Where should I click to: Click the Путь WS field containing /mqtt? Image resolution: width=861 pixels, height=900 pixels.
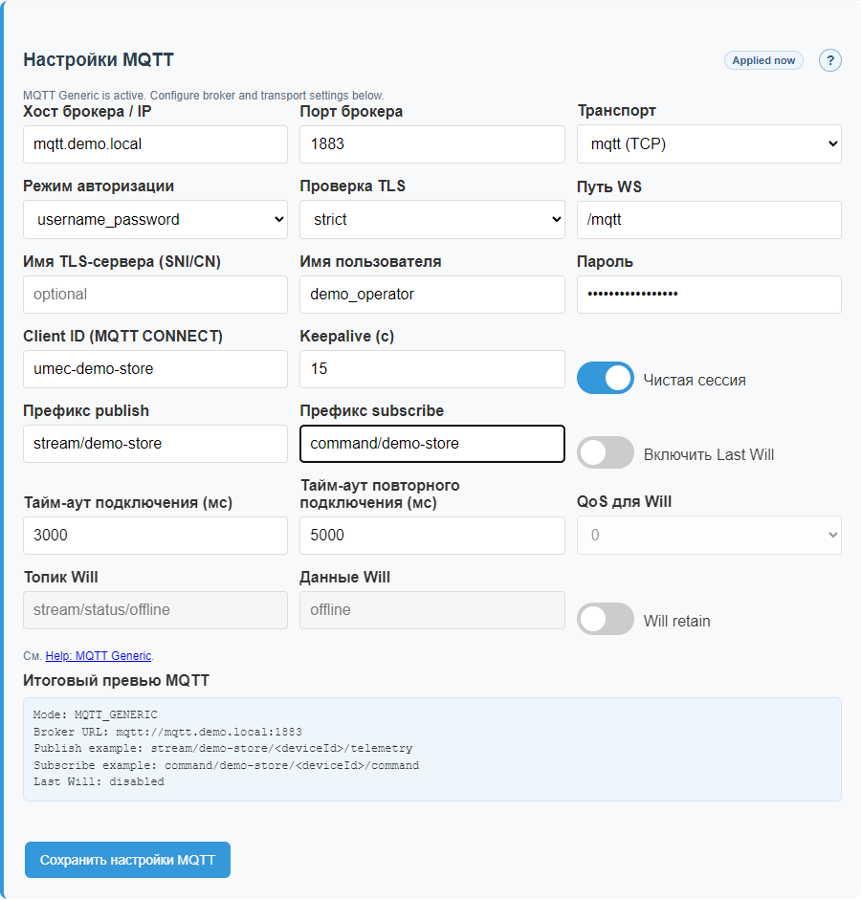pos(708,220)
